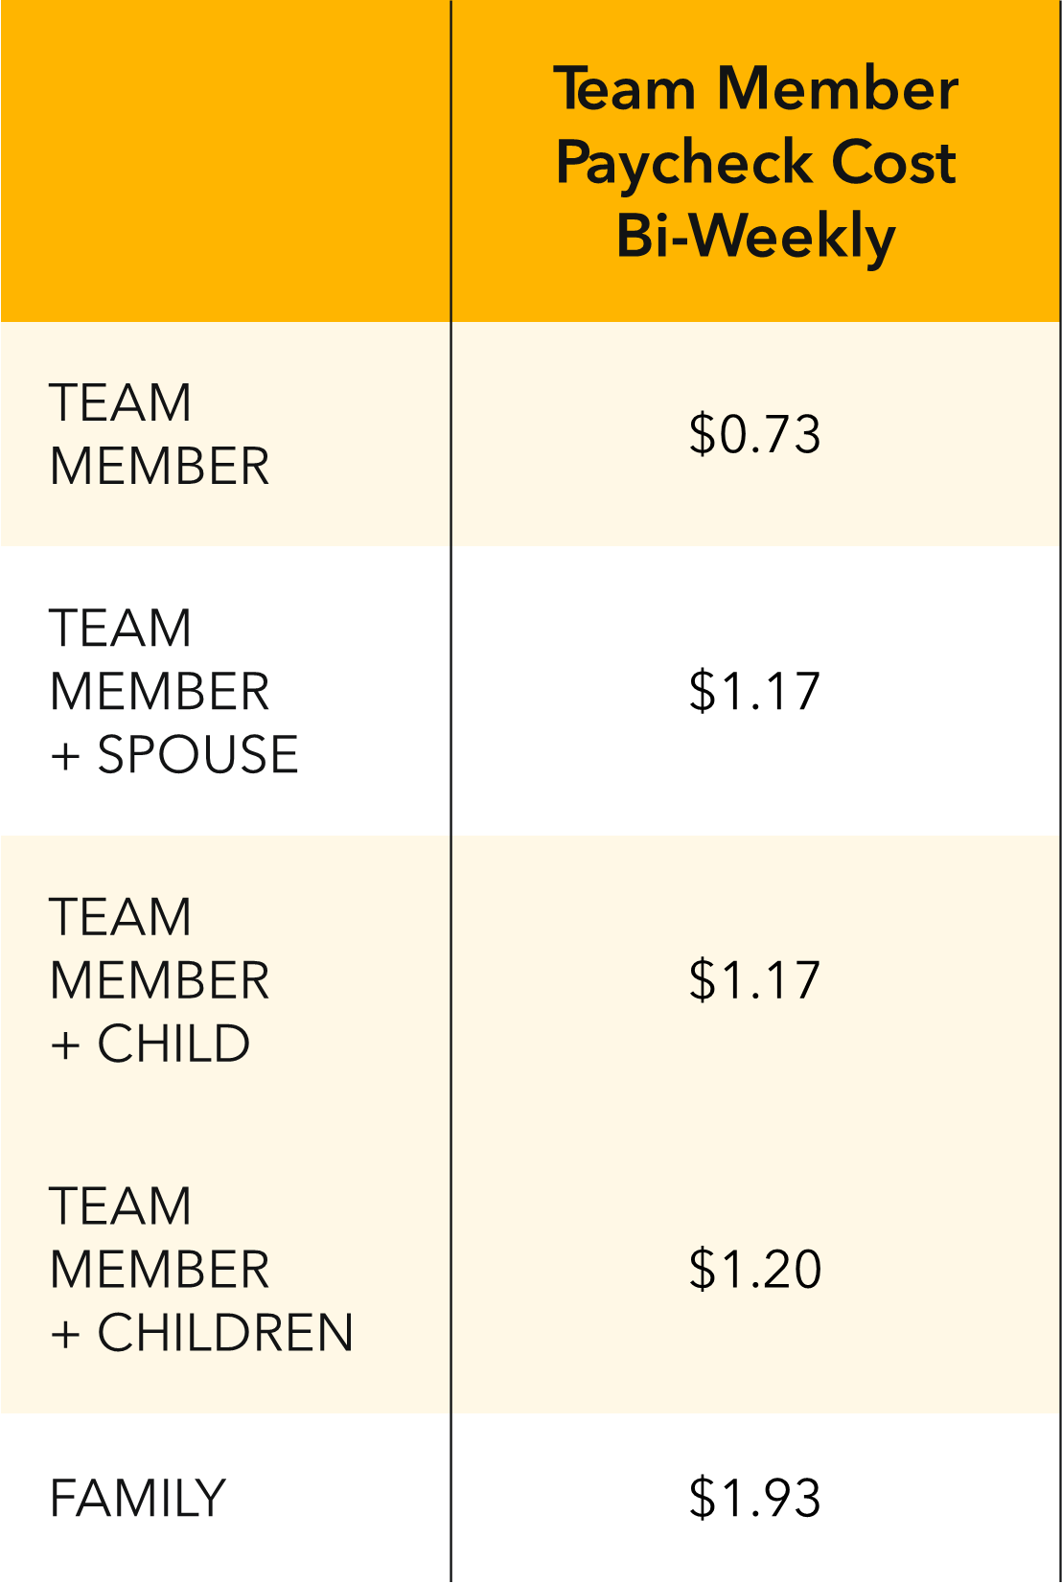The image size is (1062, 1584).
Task: Click the "Team Member" header title line
Action: point(755,89)
